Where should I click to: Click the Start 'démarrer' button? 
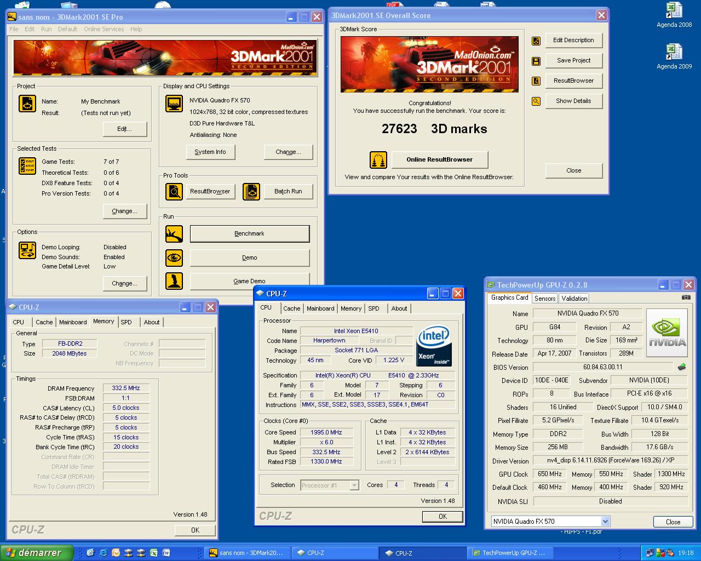36,553
